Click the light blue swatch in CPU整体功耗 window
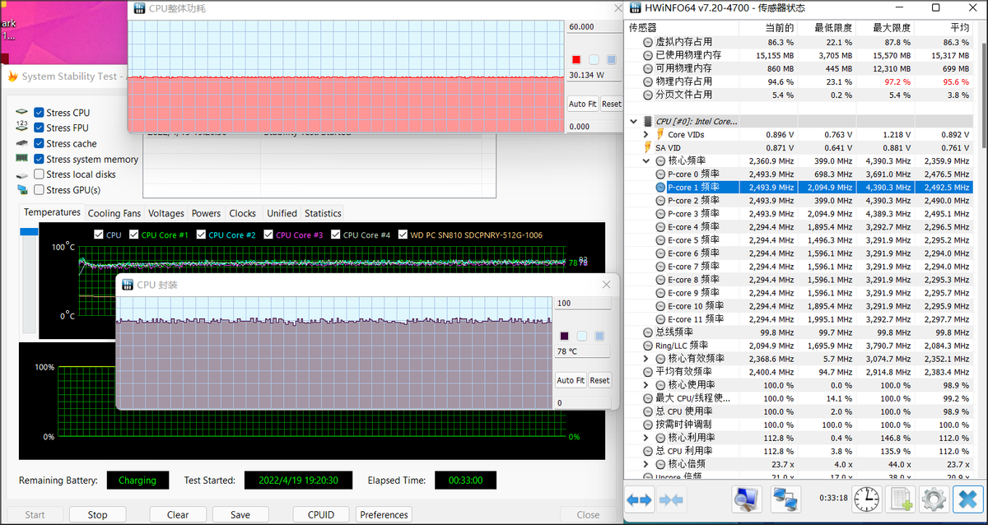This screenshot has width=988, height=525. point(594,60)
